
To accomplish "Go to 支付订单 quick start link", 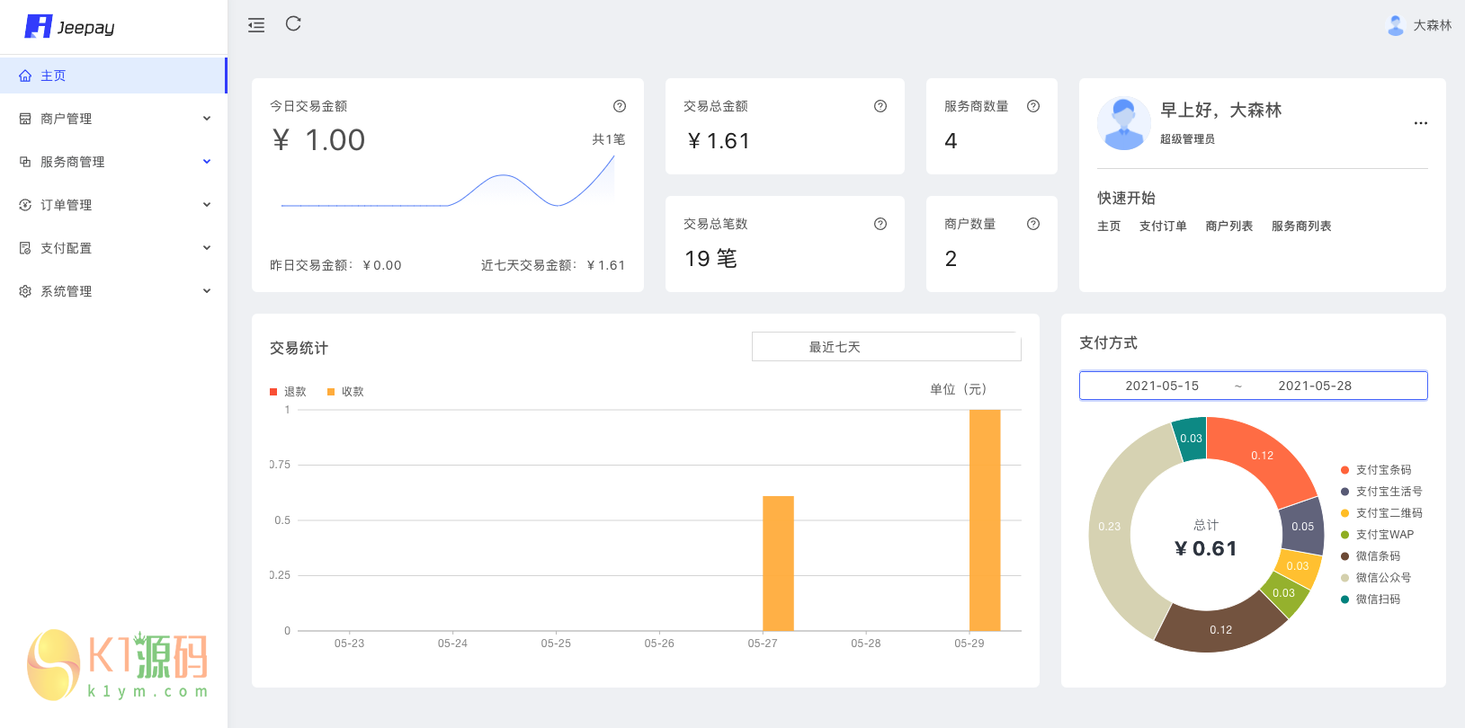I will [x=1163, y=226].
